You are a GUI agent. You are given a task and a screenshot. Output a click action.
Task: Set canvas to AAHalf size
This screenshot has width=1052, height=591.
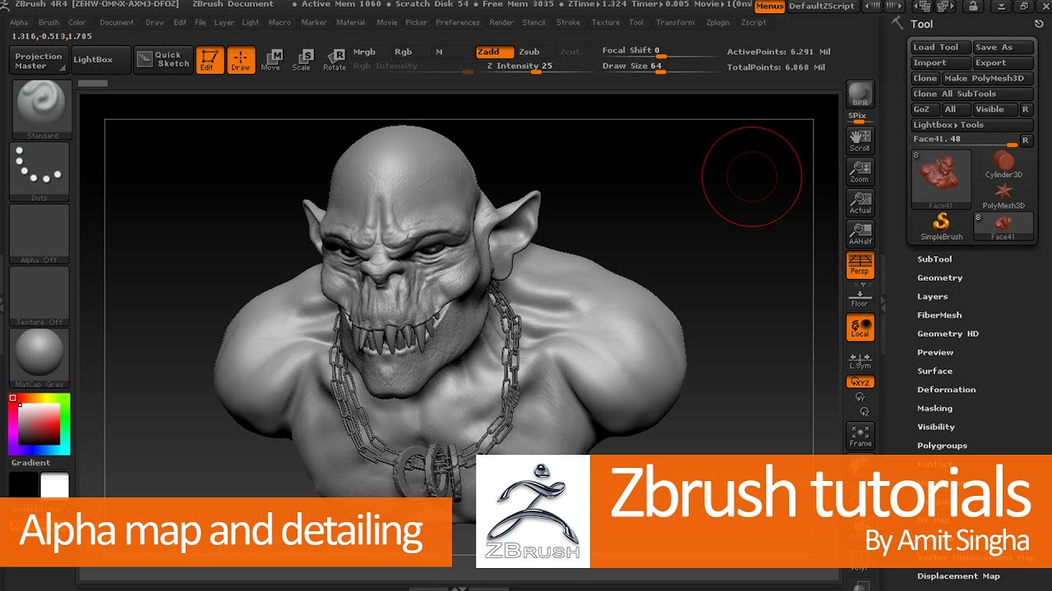pyautogui.click(x=861, y=233)
